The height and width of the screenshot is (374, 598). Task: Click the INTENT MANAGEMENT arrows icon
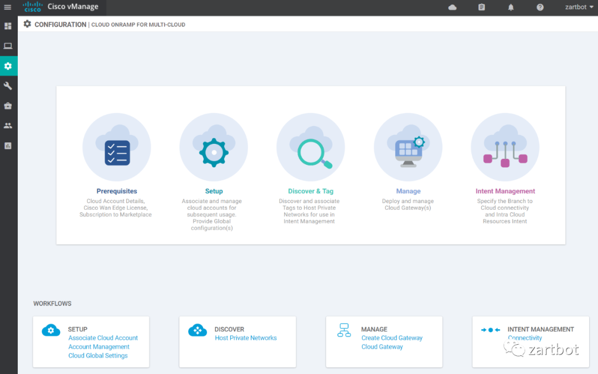point(491,330)
